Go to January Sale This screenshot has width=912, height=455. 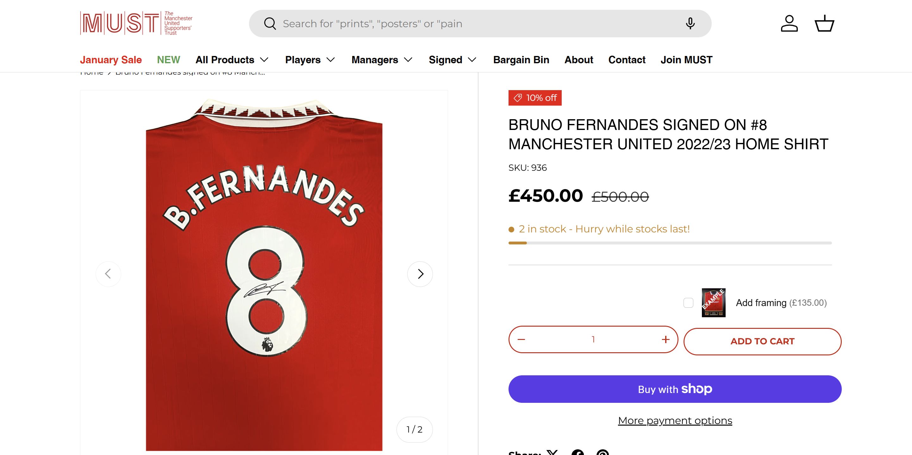click(111, 60)
